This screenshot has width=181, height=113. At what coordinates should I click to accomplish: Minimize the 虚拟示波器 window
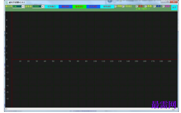(x=163, y=2)
